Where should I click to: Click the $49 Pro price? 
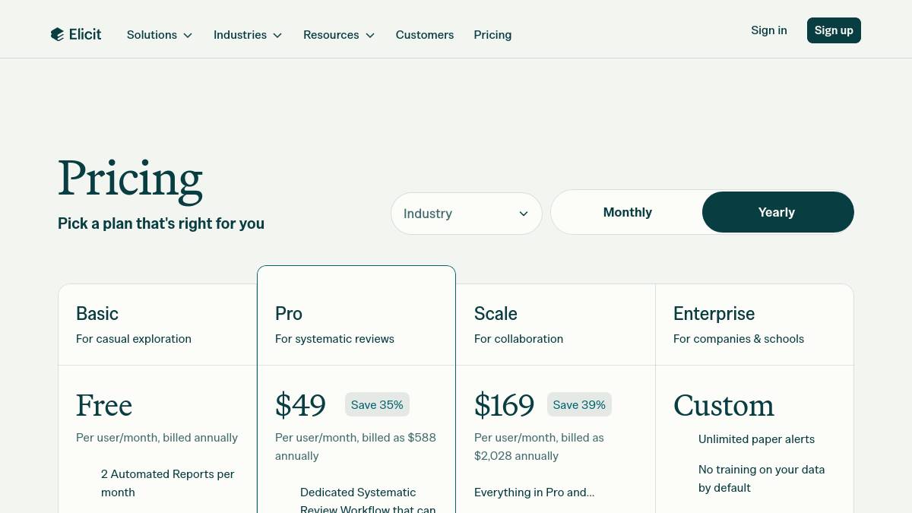click(x=301, y=406)
